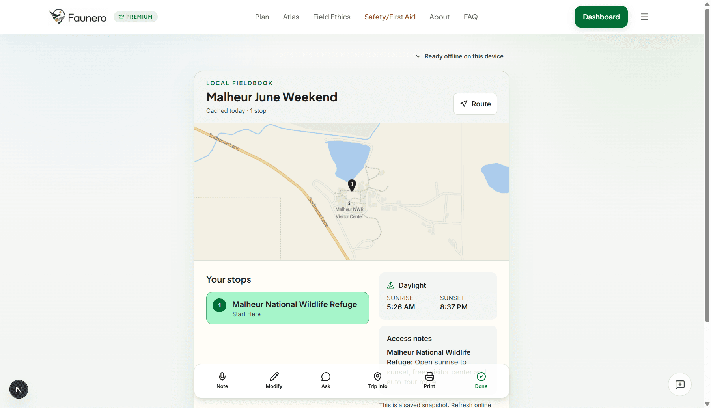Click the Daylight sunrise icon
Image resolution: width=711 pixels, height=408 pixels.
(391, 285)
